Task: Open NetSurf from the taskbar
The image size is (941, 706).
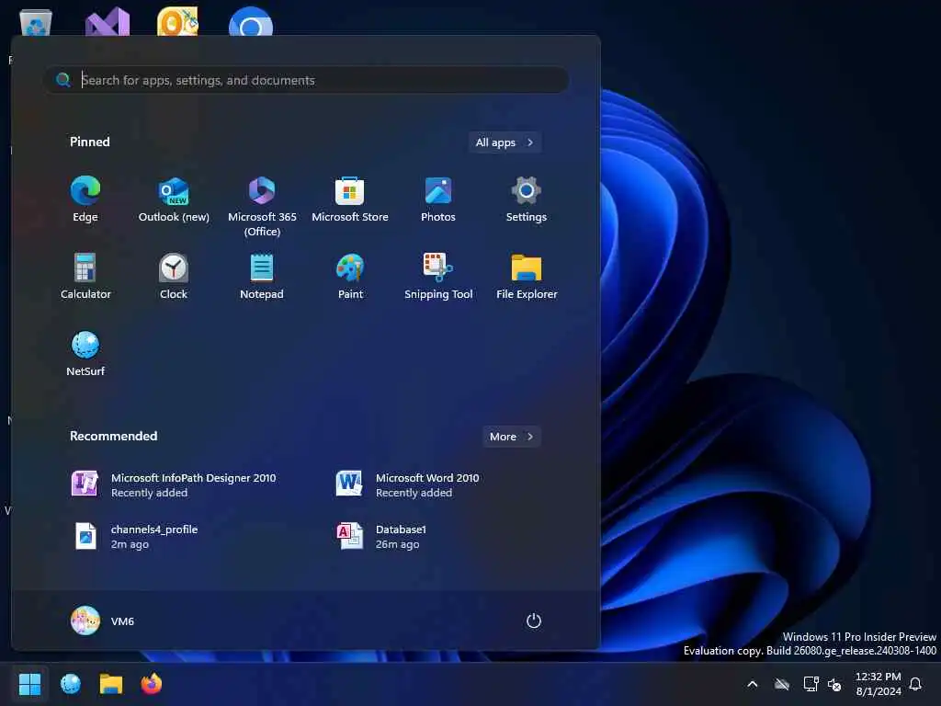Action: (71, 684)
